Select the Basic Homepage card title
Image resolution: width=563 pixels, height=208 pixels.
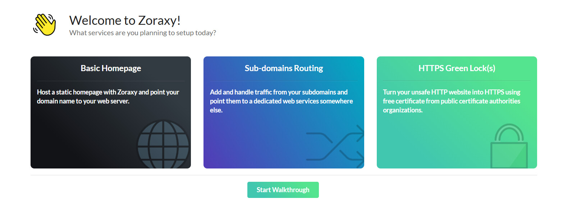[111, 68]
